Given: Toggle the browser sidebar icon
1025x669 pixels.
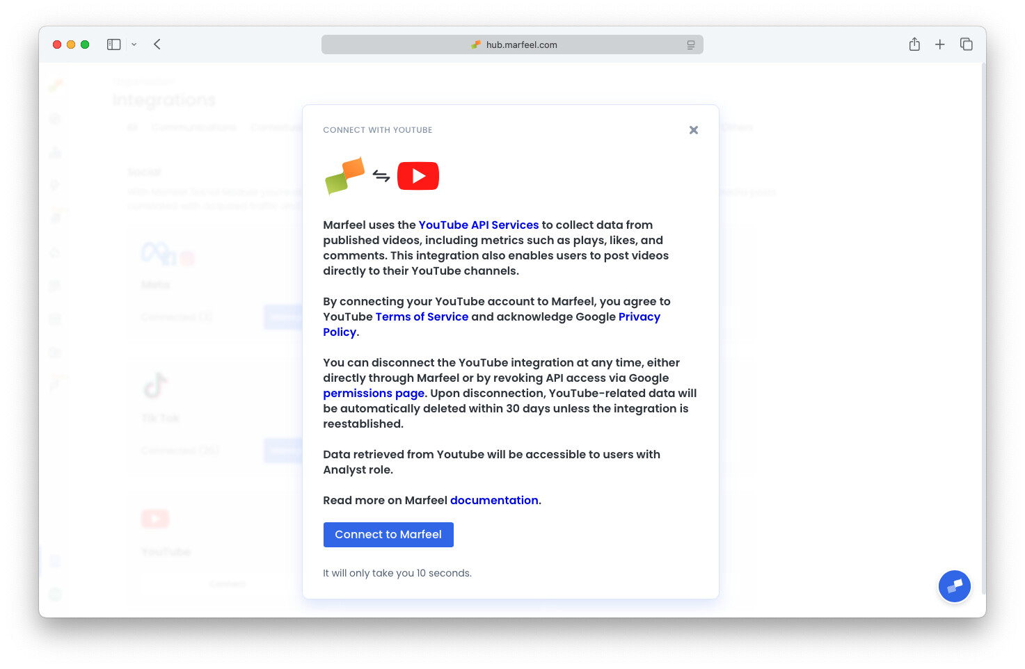Looking at the screenshot, I should (x=113, y=44).
